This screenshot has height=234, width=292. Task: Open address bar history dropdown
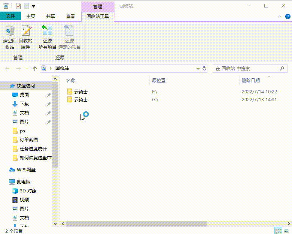pos(198,69)
